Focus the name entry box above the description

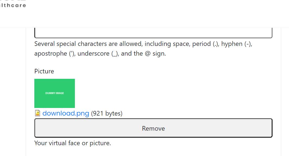click(153, 32)
